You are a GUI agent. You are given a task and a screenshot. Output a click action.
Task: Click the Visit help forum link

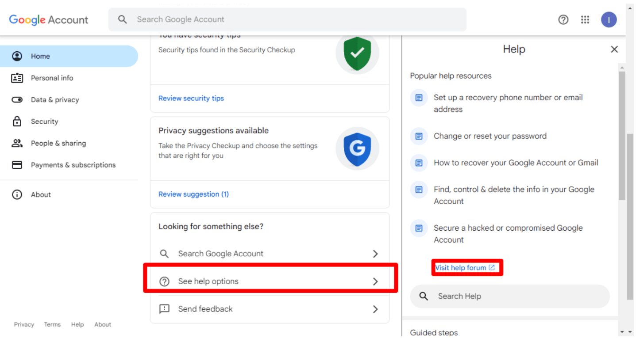point(464,268)
